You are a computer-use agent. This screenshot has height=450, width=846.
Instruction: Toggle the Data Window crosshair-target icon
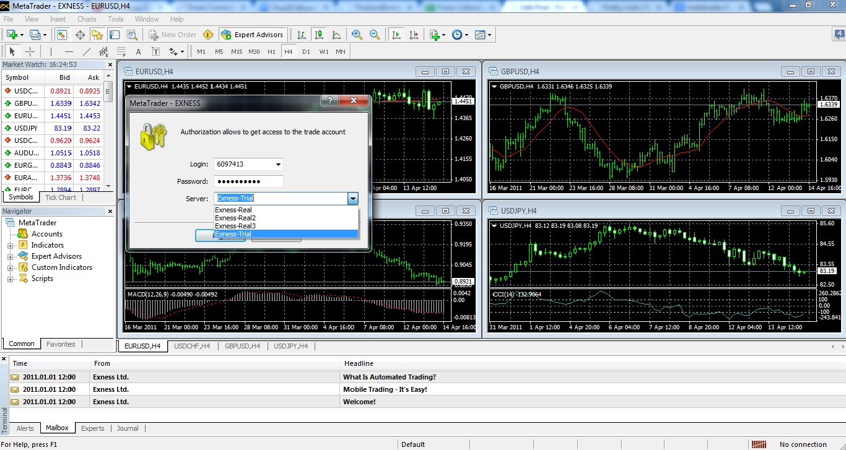coord(80,35)
